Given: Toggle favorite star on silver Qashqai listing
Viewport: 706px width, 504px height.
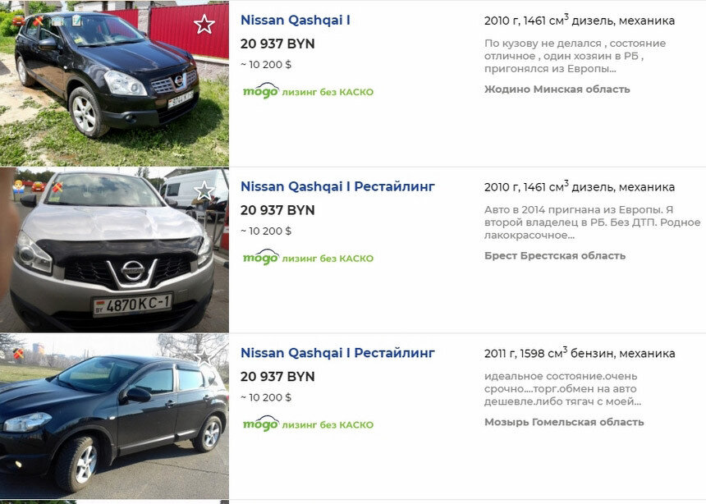Looking at the screenshot, I should tap(205, 191).
